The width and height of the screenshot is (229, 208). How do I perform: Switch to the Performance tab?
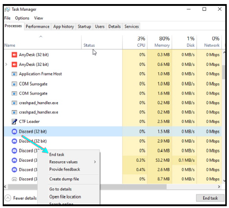click(x=37, y=27)
